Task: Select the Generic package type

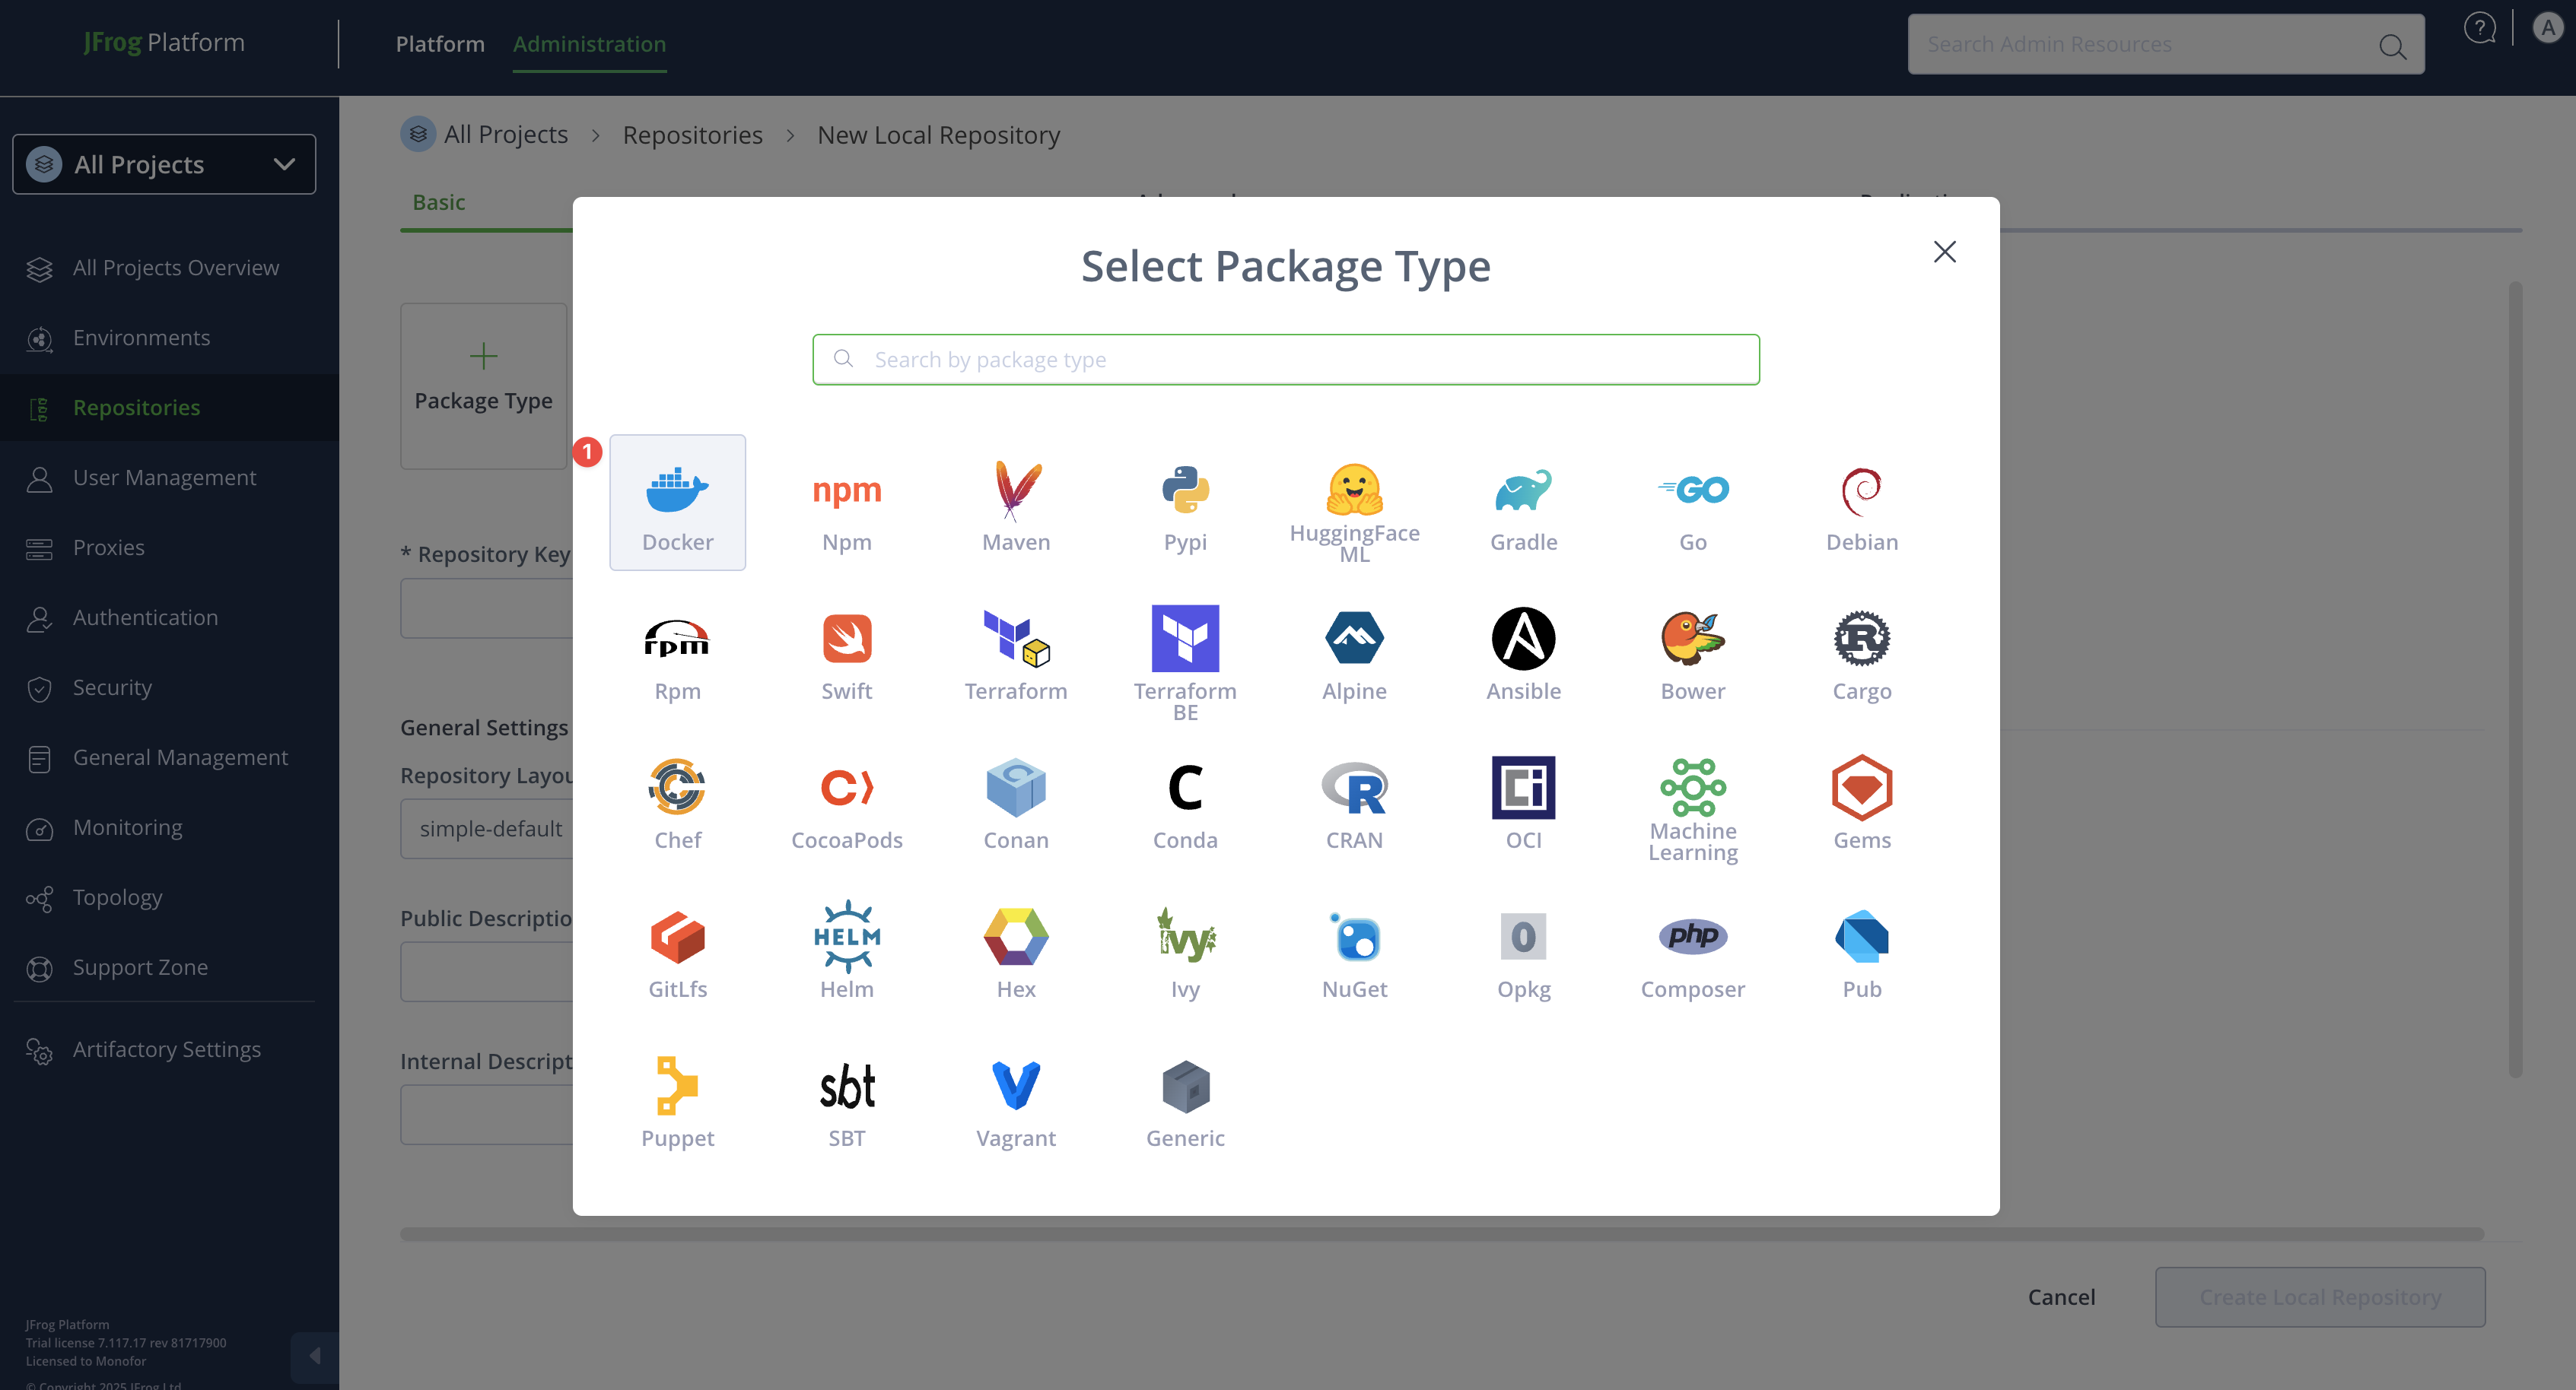Action: click(1184, 1100)
